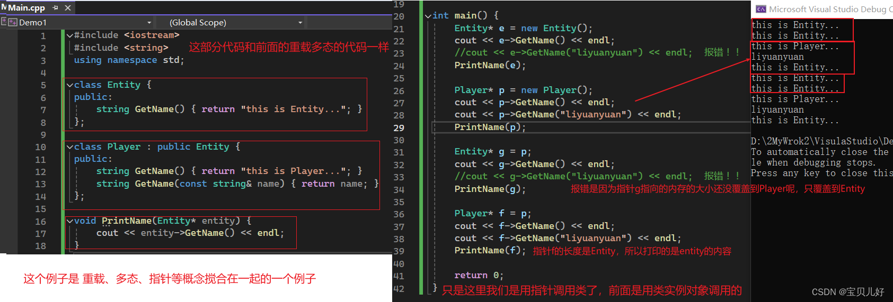This screenshot has height=302, width=893.
Task: Click line number 16 in the margin
Action: 41,221
